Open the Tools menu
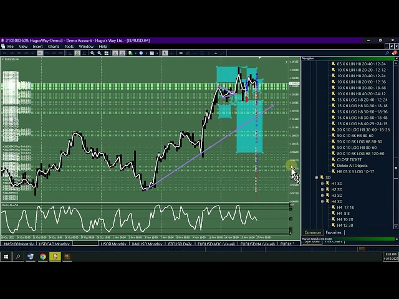The height and width of the screenshot is (299, 399). (69, 46)
